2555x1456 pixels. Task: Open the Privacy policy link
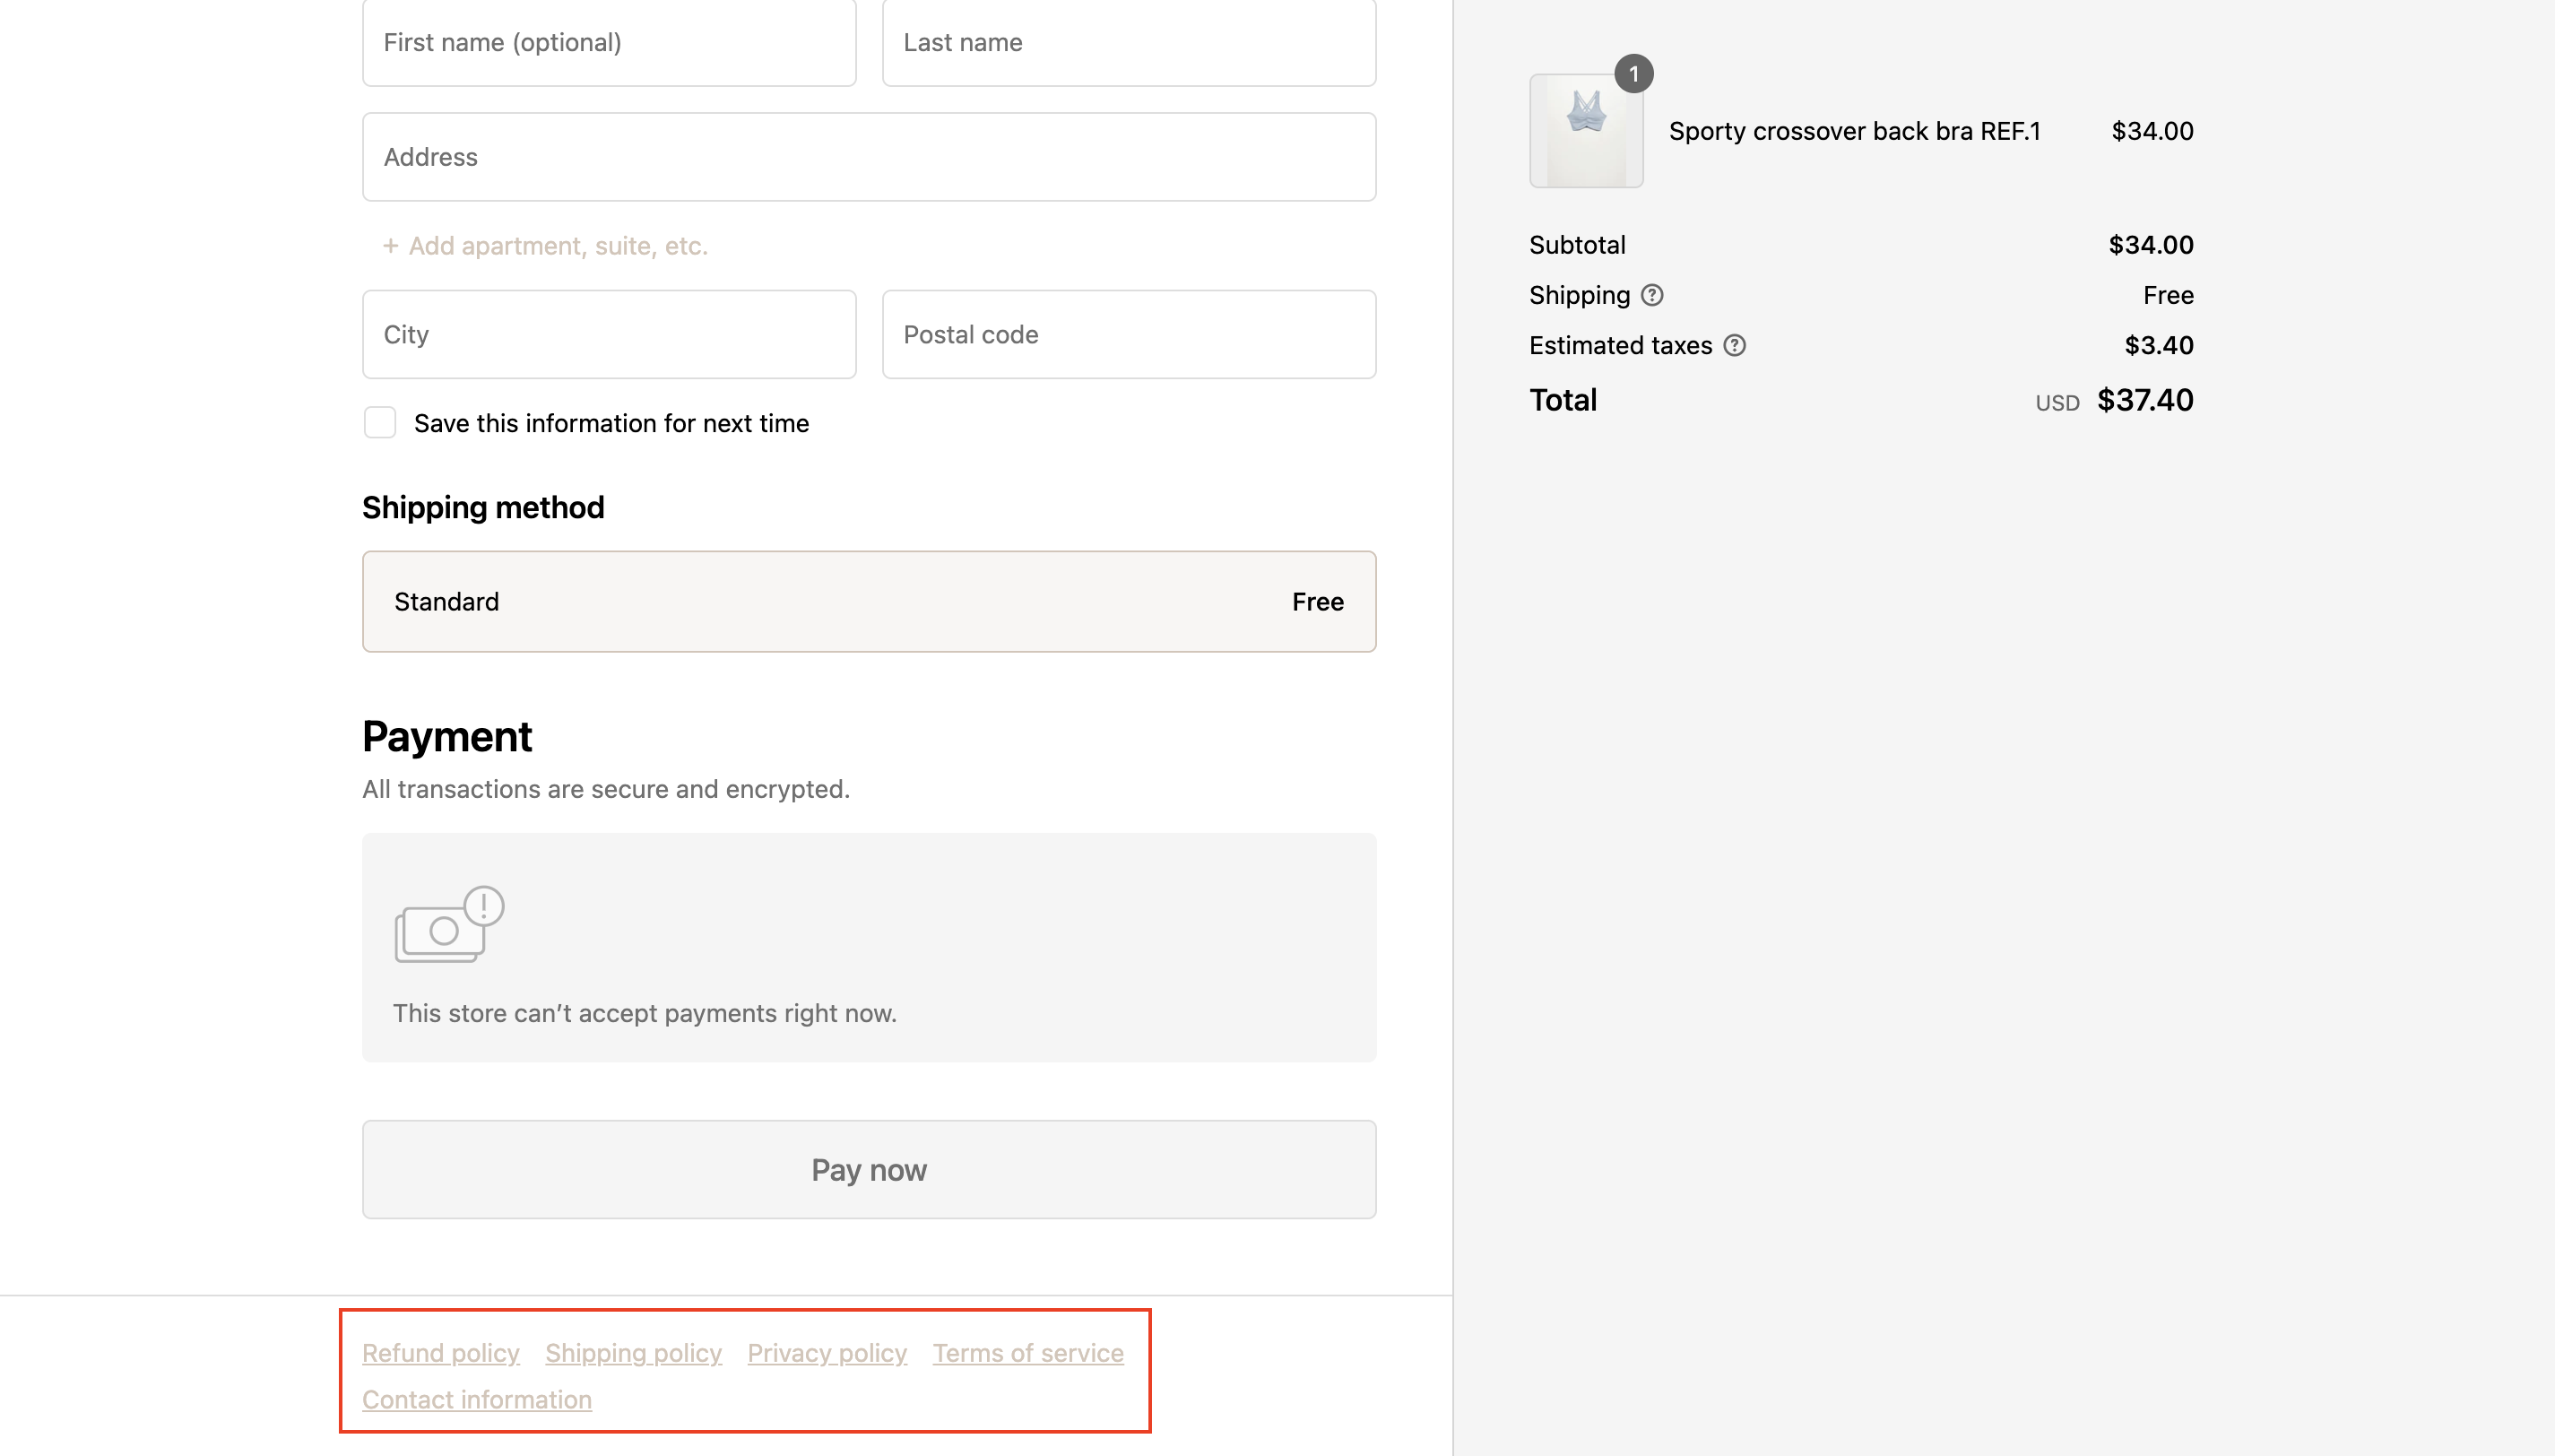(x=827, y=1353)
